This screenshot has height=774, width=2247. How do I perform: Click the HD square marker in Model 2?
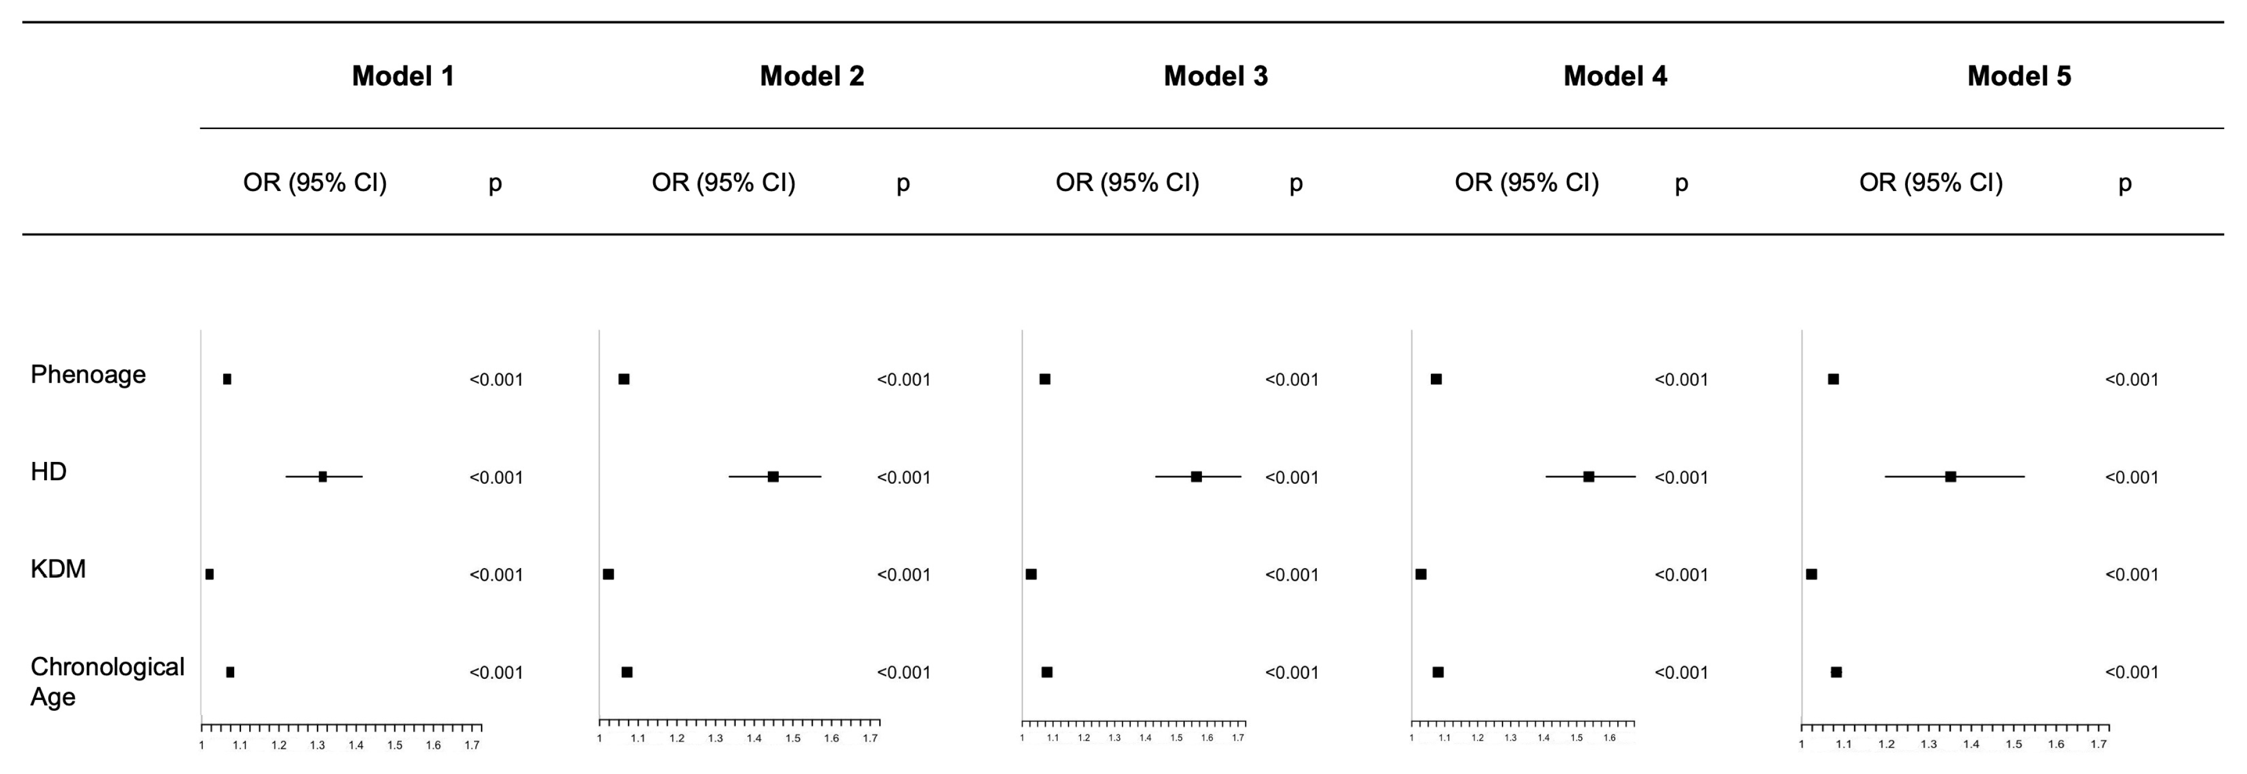click(773, 477)
